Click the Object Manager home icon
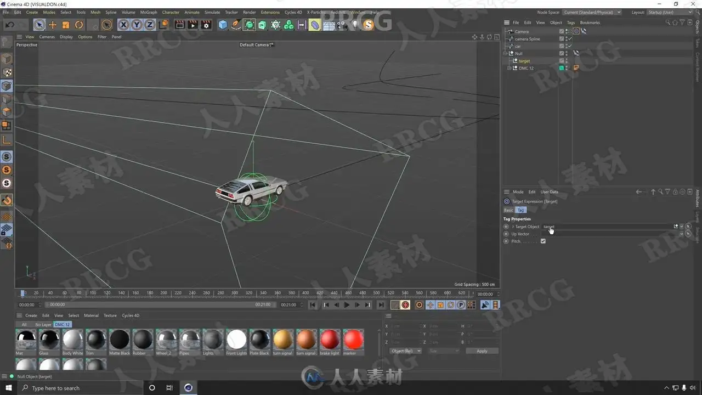Screen dimensions: 702x395 [x=675, y=22]
